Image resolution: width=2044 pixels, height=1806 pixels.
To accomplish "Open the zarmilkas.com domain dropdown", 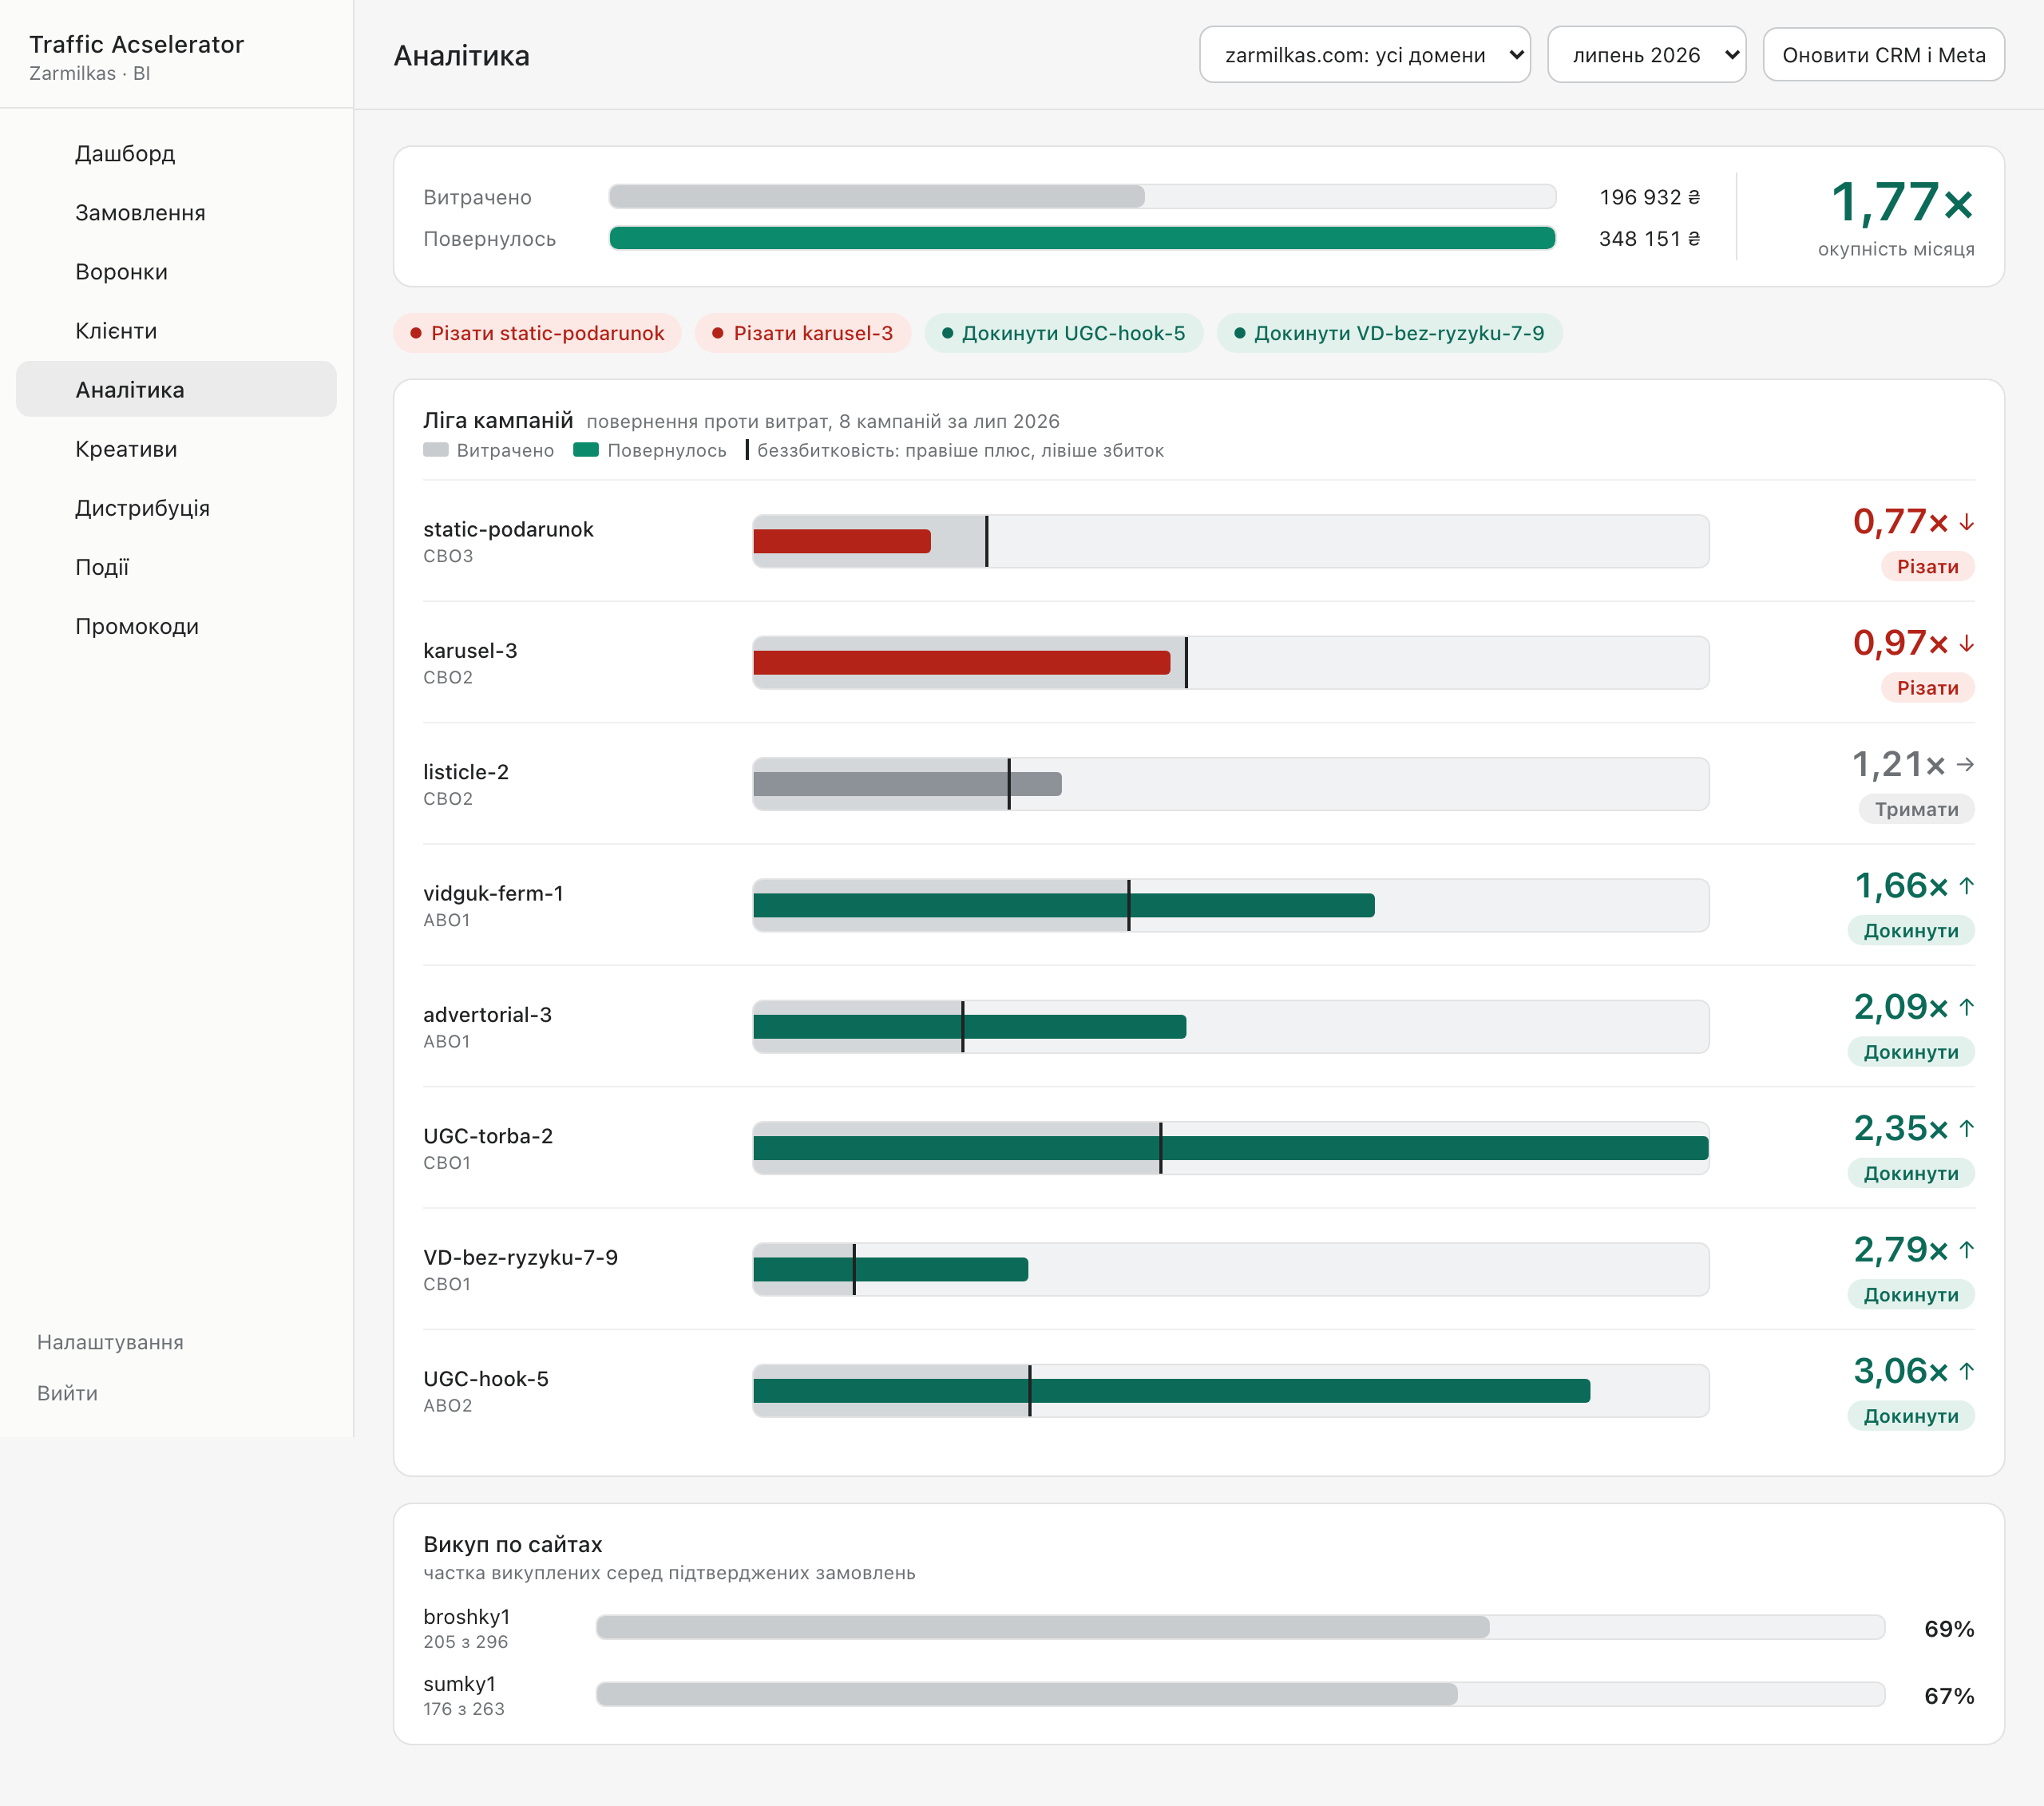I will click(1364, 55).
